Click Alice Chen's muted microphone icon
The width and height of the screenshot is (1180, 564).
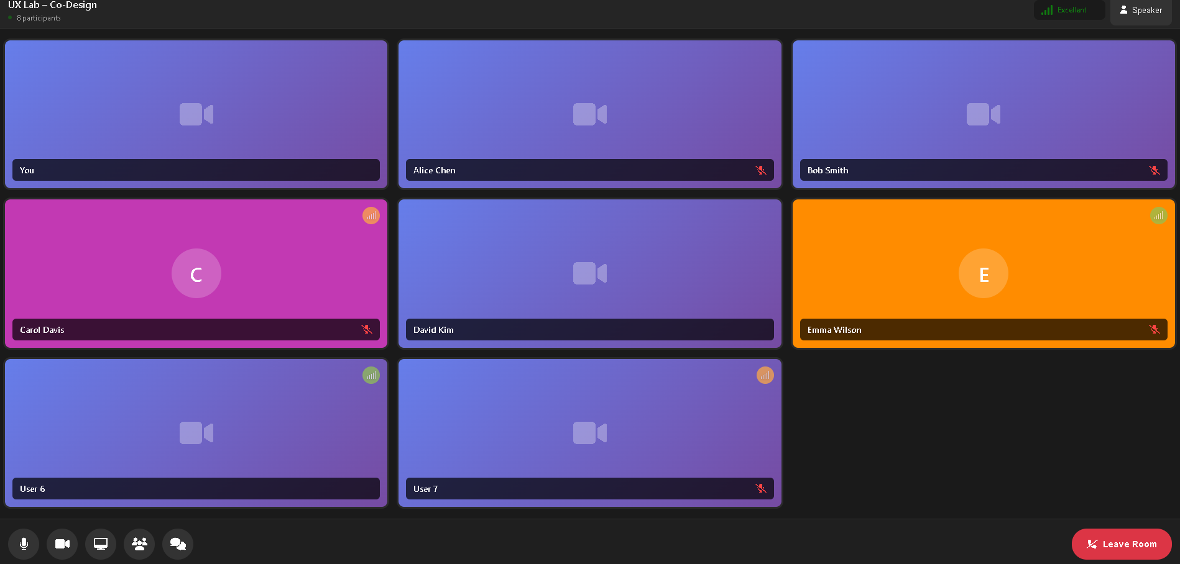point(760,170)
